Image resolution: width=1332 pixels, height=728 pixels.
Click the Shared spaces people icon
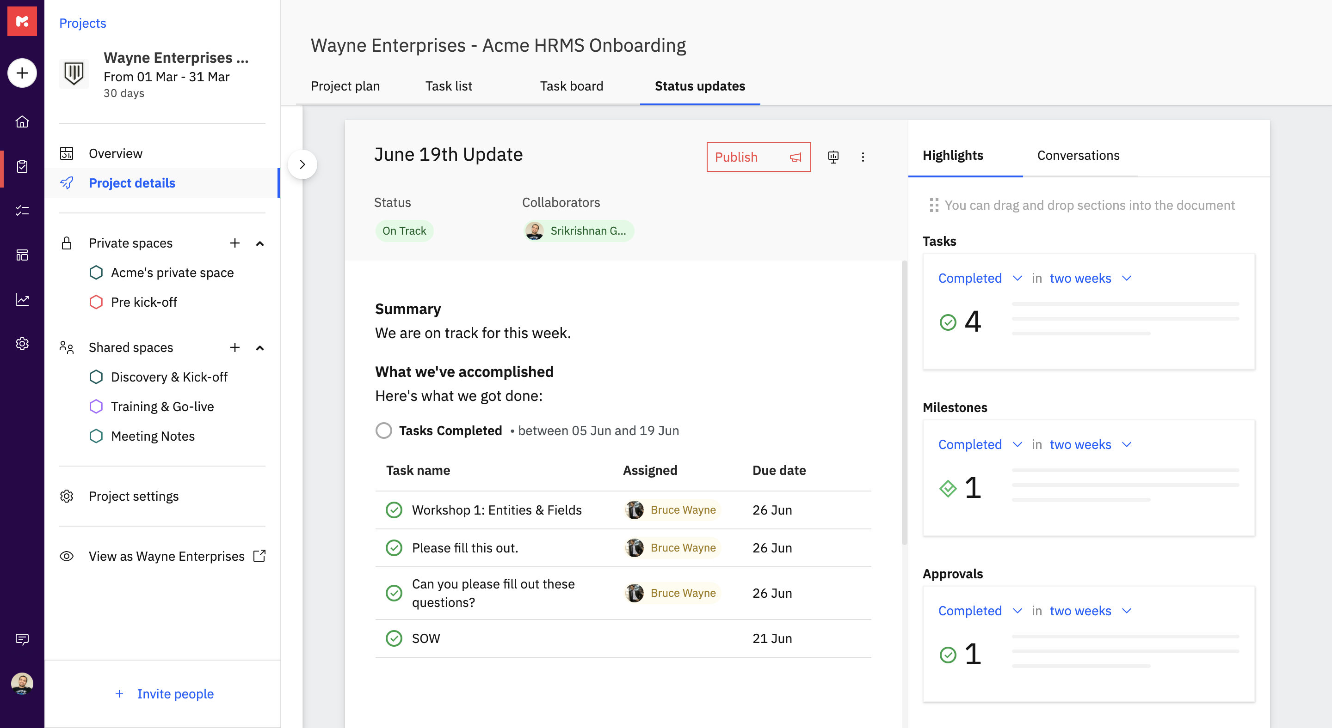click(67, 347)
